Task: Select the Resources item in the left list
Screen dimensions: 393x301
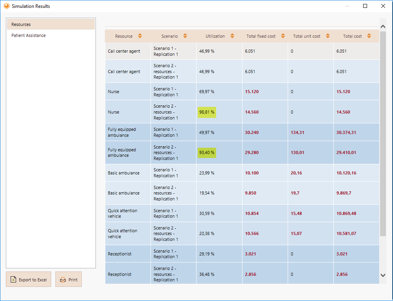Action: pyautogui.click(x=51, y=24)
